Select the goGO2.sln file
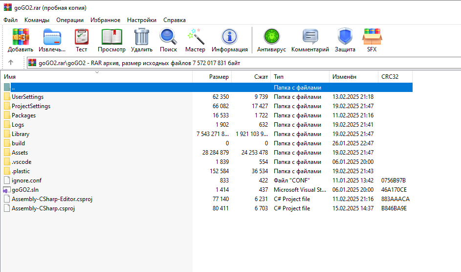The height and width of the screenshot is (272, 461). click(22, 190)
